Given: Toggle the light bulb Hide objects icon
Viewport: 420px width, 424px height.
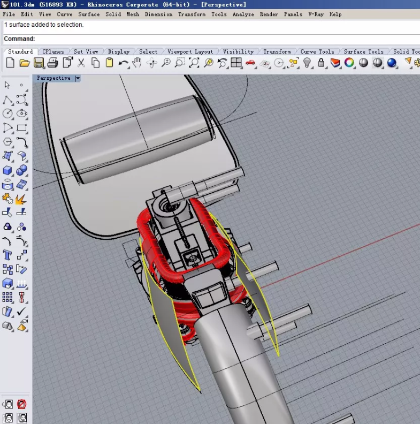Looking at the screenshot, I should point(307,63).
